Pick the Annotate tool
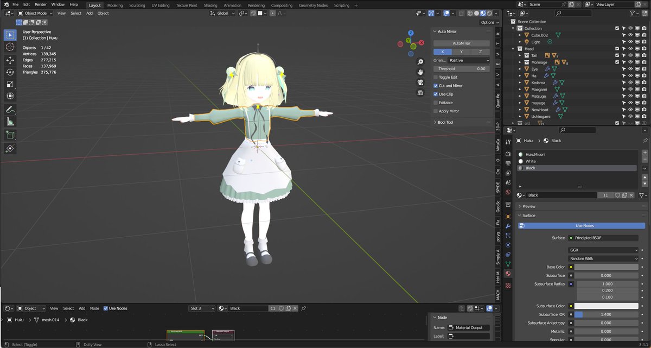Image resolution: width=651 pixels, height=348 pixels. 10,110
